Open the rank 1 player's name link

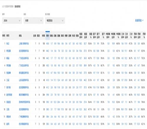point(8,44)
